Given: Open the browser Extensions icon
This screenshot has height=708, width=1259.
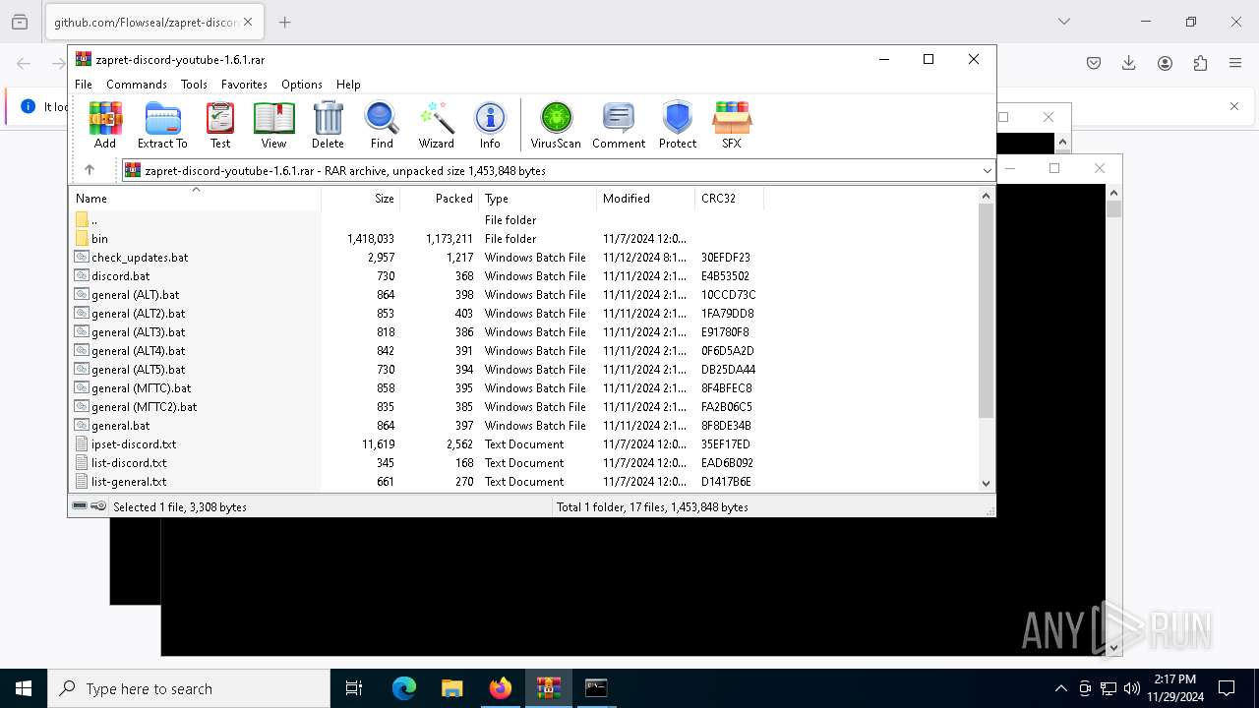Looking at the screenshot, I should (1200, 63).
